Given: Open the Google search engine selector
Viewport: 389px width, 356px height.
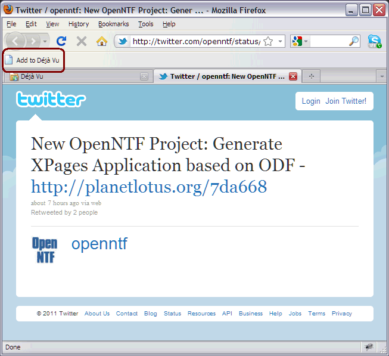Looking at the screenshot, I should pos(300,41).
